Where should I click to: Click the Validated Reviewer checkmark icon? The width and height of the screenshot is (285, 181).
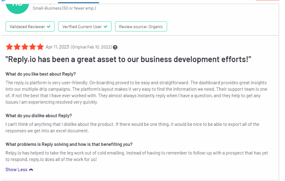49,27
